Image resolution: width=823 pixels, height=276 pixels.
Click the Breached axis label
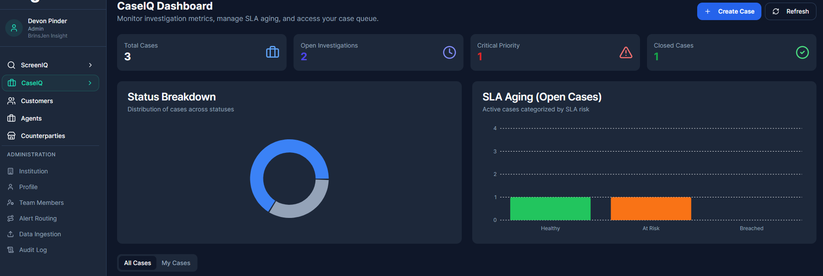(751, 228)
